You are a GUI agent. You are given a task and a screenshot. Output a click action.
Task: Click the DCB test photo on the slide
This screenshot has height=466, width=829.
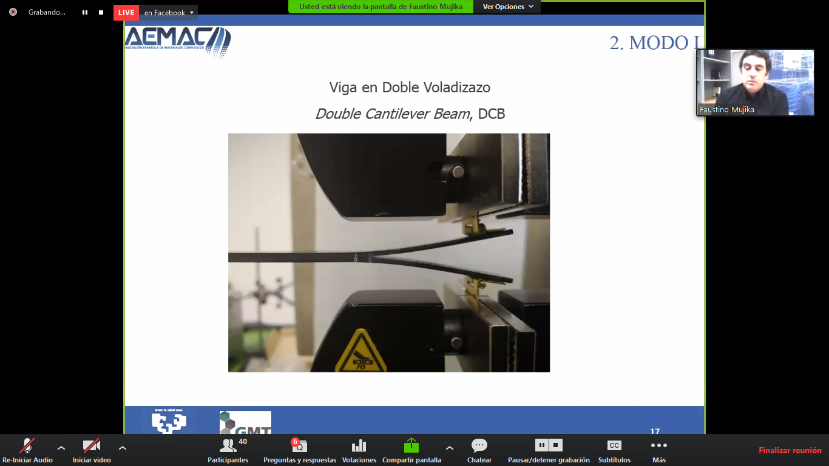pos(389,252)
